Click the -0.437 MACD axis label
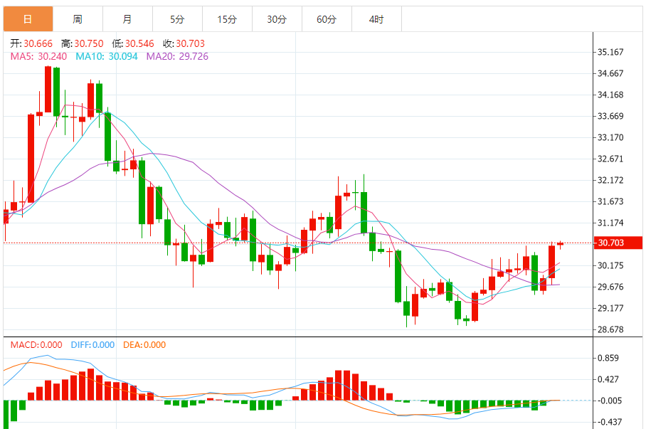Viewport: 646px width, 429px height. (x=610, y=422)
